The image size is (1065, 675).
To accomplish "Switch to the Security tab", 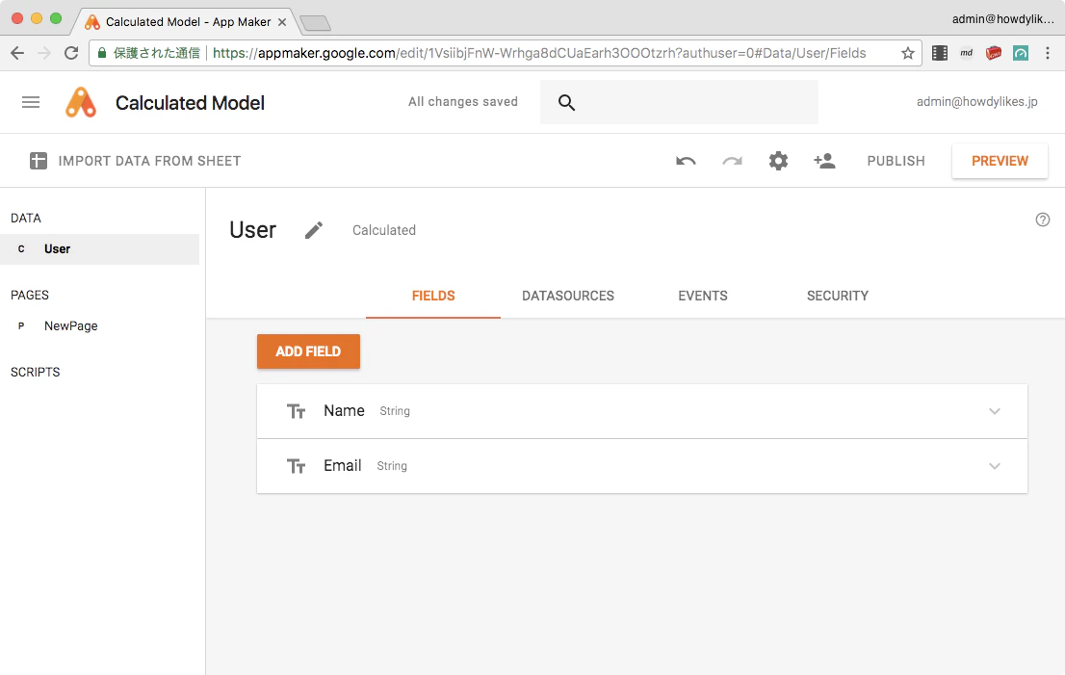I will [x=838, y=296].
